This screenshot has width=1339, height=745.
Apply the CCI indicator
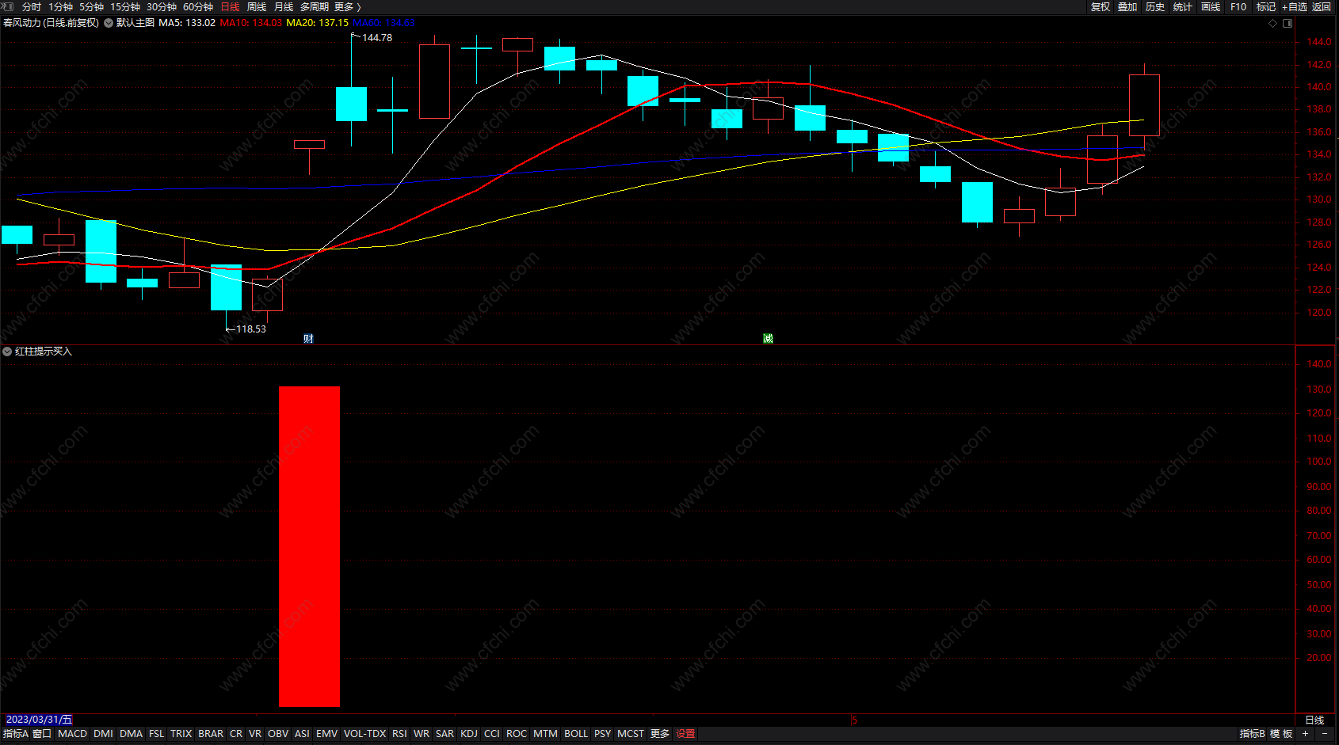[x=492, y=734]
